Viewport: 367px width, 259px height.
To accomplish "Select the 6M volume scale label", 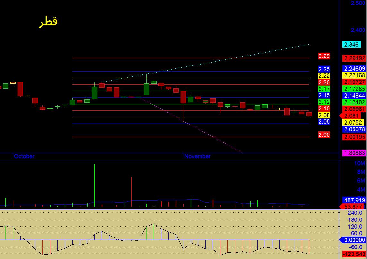I will [361, 181].
